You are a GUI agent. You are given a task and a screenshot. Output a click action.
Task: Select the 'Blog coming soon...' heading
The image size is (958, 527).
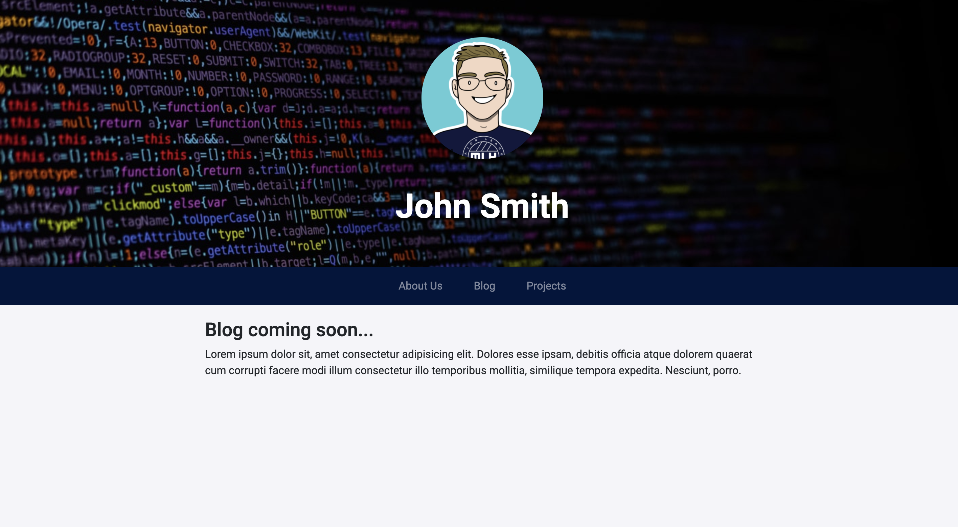[x=289, y=329]
